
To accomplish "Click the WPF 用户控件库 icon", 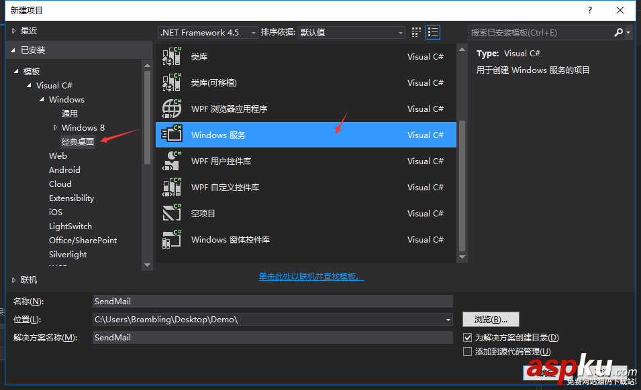I will 172,161.
